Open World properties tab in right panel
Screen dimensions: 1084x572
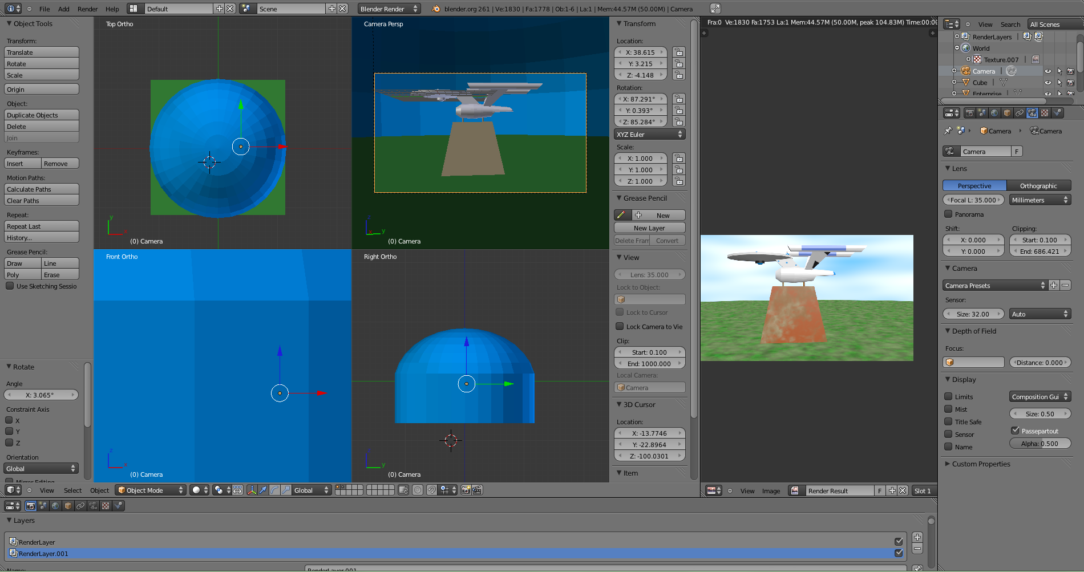point(994,113)
